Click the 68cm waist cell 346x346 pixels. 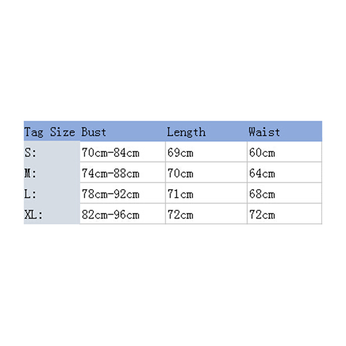tap(262, 194)
